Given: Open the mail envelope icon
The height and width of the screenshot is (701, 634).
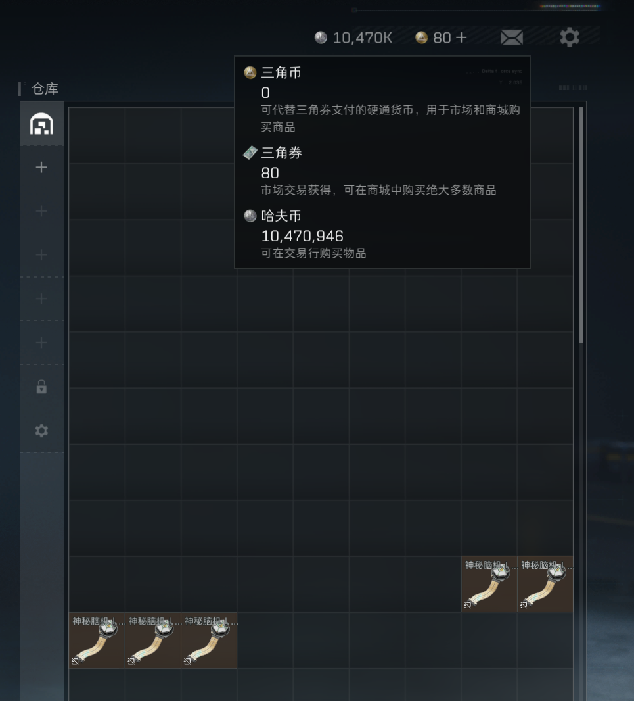Looking at the screenshot, I should pos(512,37).
